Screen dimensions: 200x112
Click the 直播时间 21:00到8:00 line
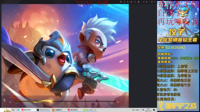[178, 58]
